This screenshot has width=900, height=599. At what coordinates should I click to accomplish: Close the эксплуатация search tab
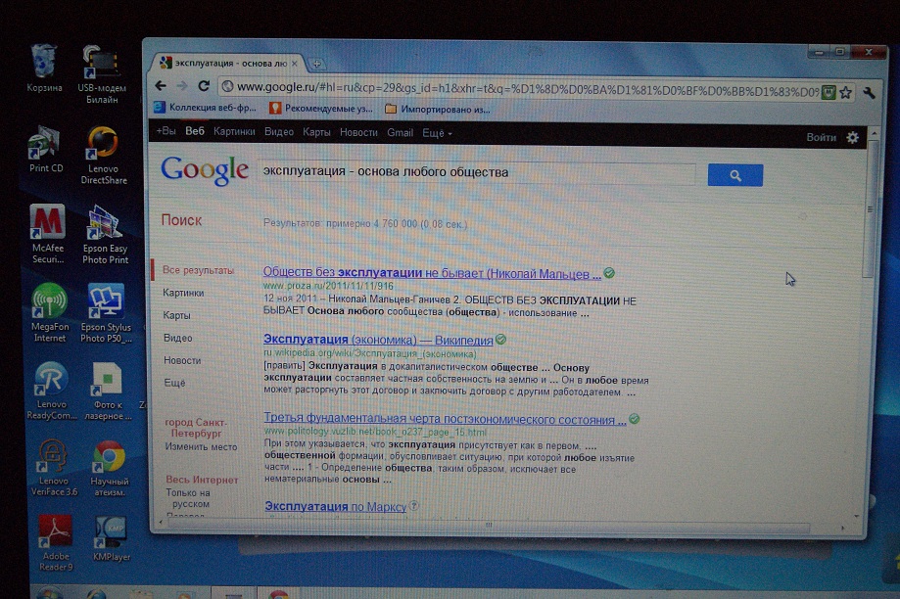295,63
